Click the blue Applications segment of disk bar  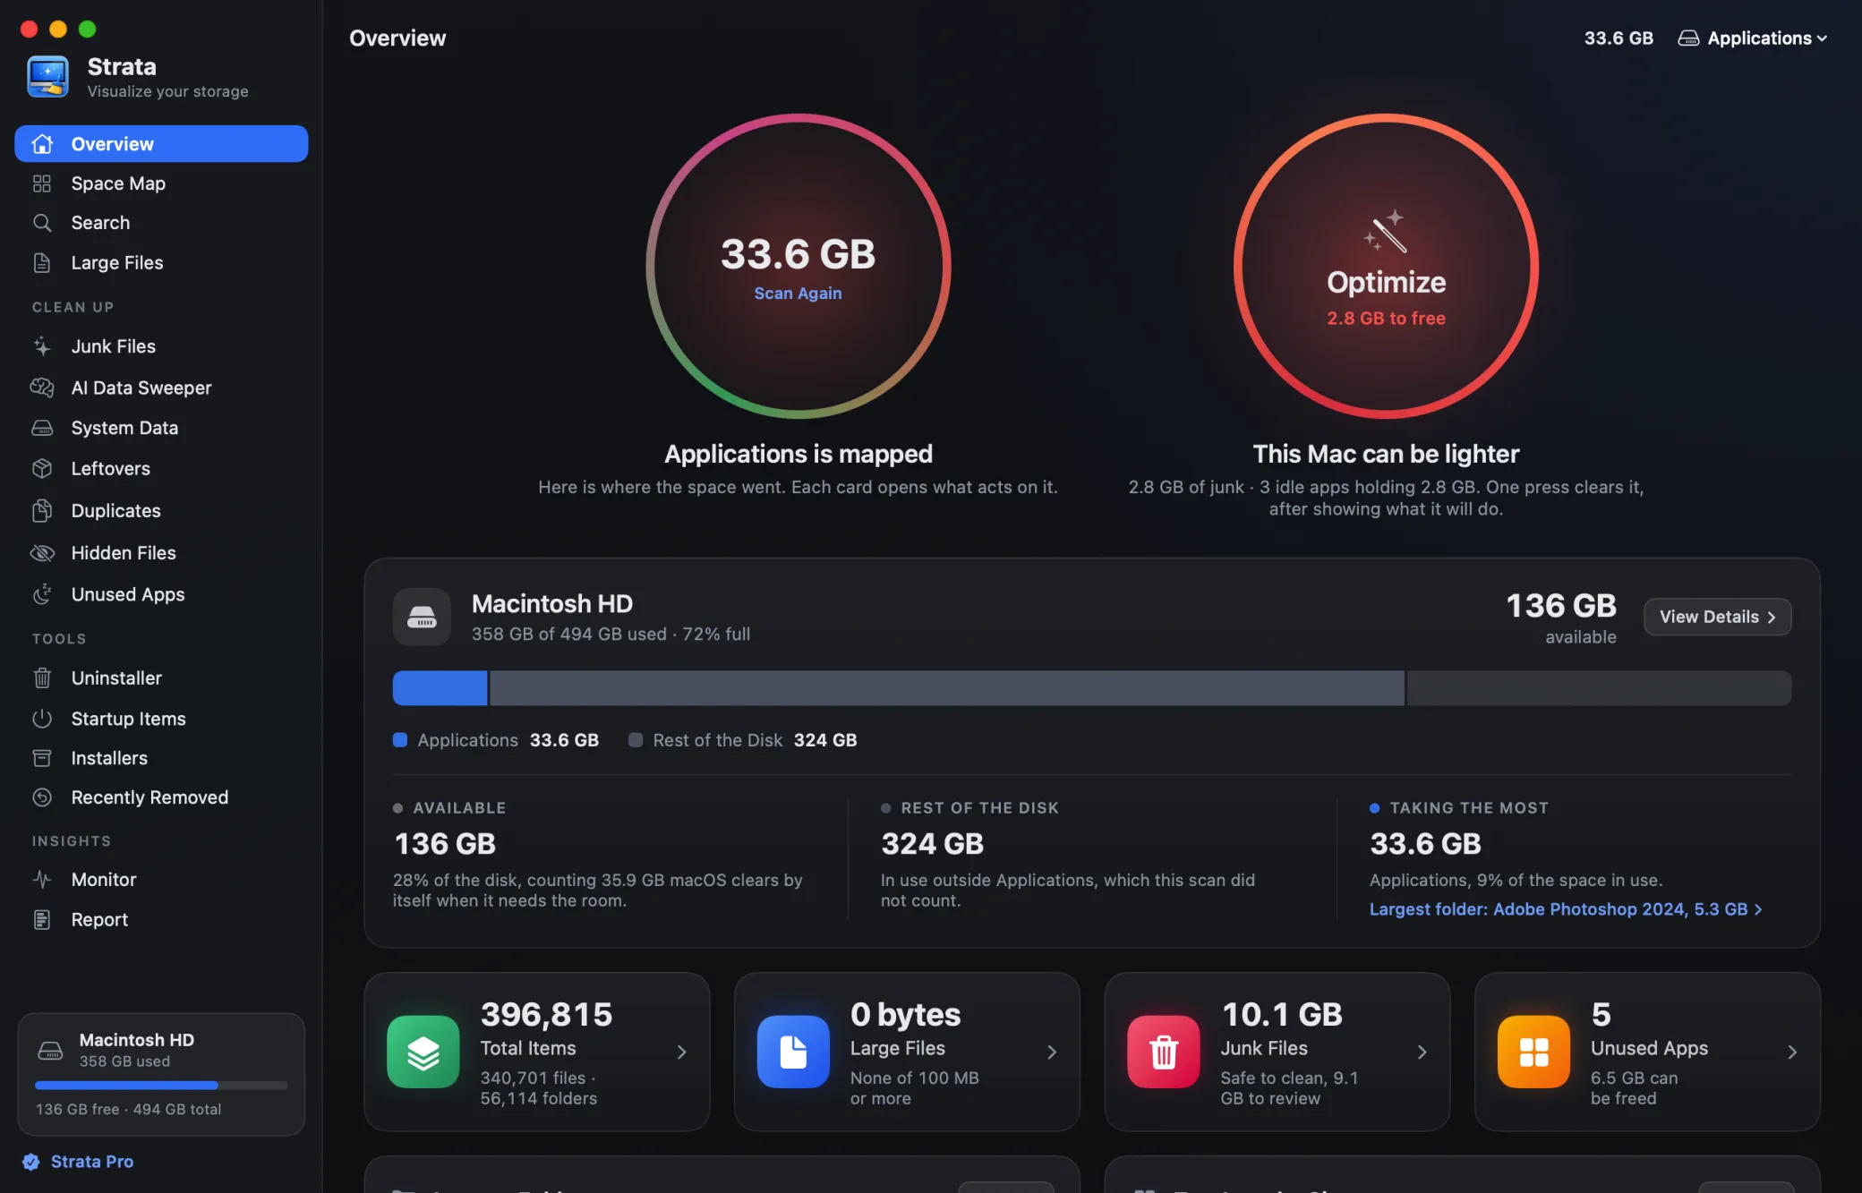click(440, 688)
